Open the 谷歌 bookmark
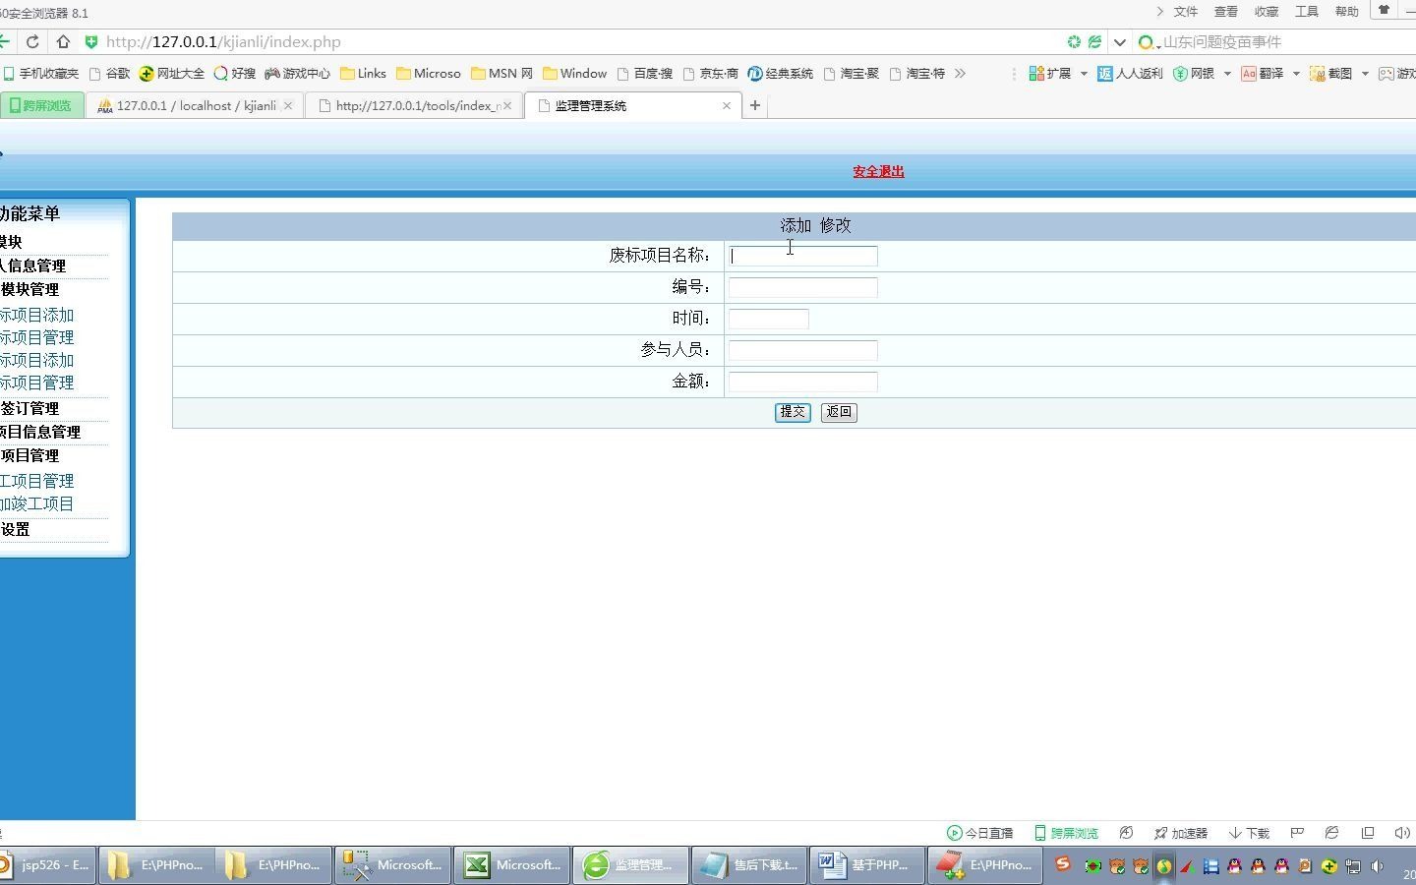The image size is (1416, 885). (109, 74)
